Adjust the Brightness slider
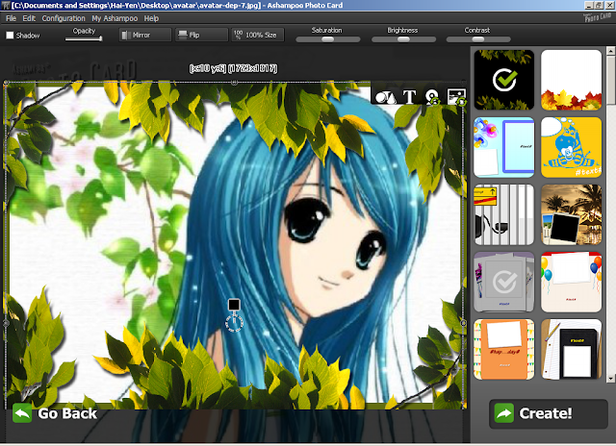This screenshot has width=616, height=446. click(x=403, y=39)
